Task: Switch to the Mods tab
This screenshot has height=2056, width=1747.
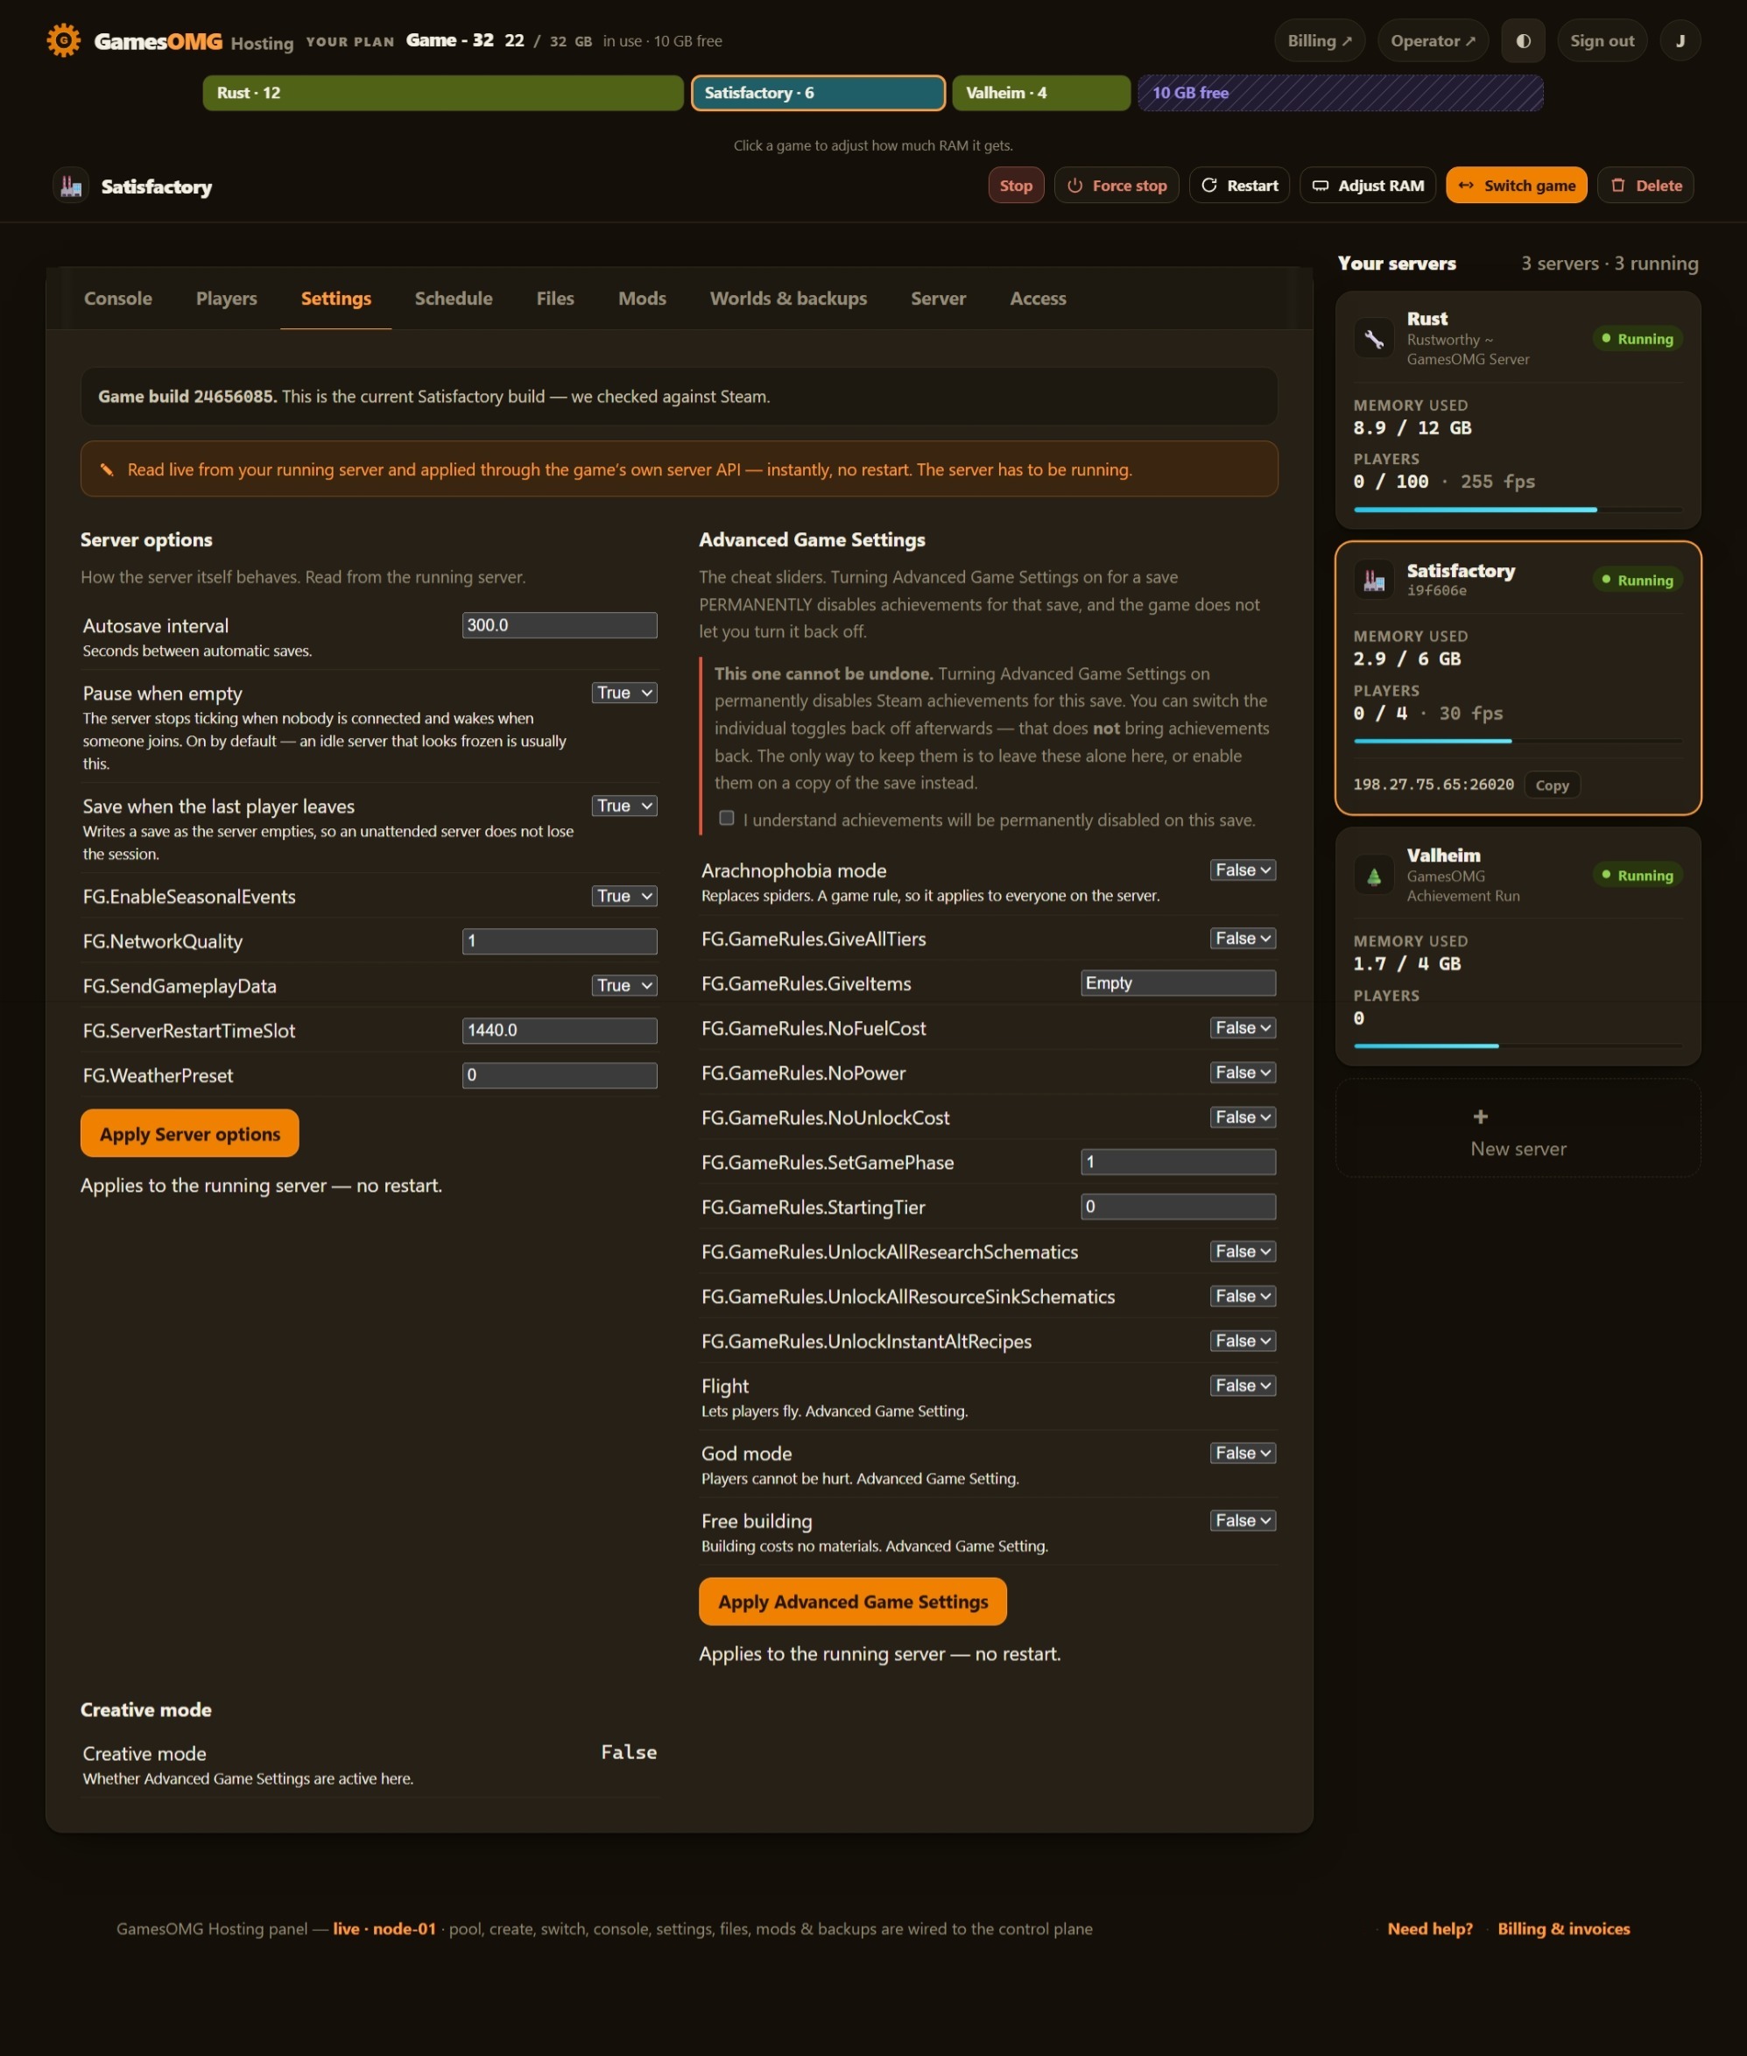Action: [642, 298]
